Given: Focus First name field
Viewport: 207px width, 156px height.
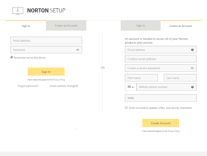Looking at the screenshot, I should [141, 78].
